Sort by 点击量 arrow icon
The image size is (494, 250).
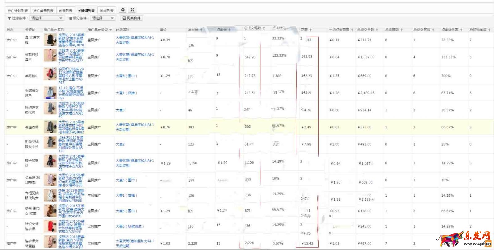tap(229, 30)
